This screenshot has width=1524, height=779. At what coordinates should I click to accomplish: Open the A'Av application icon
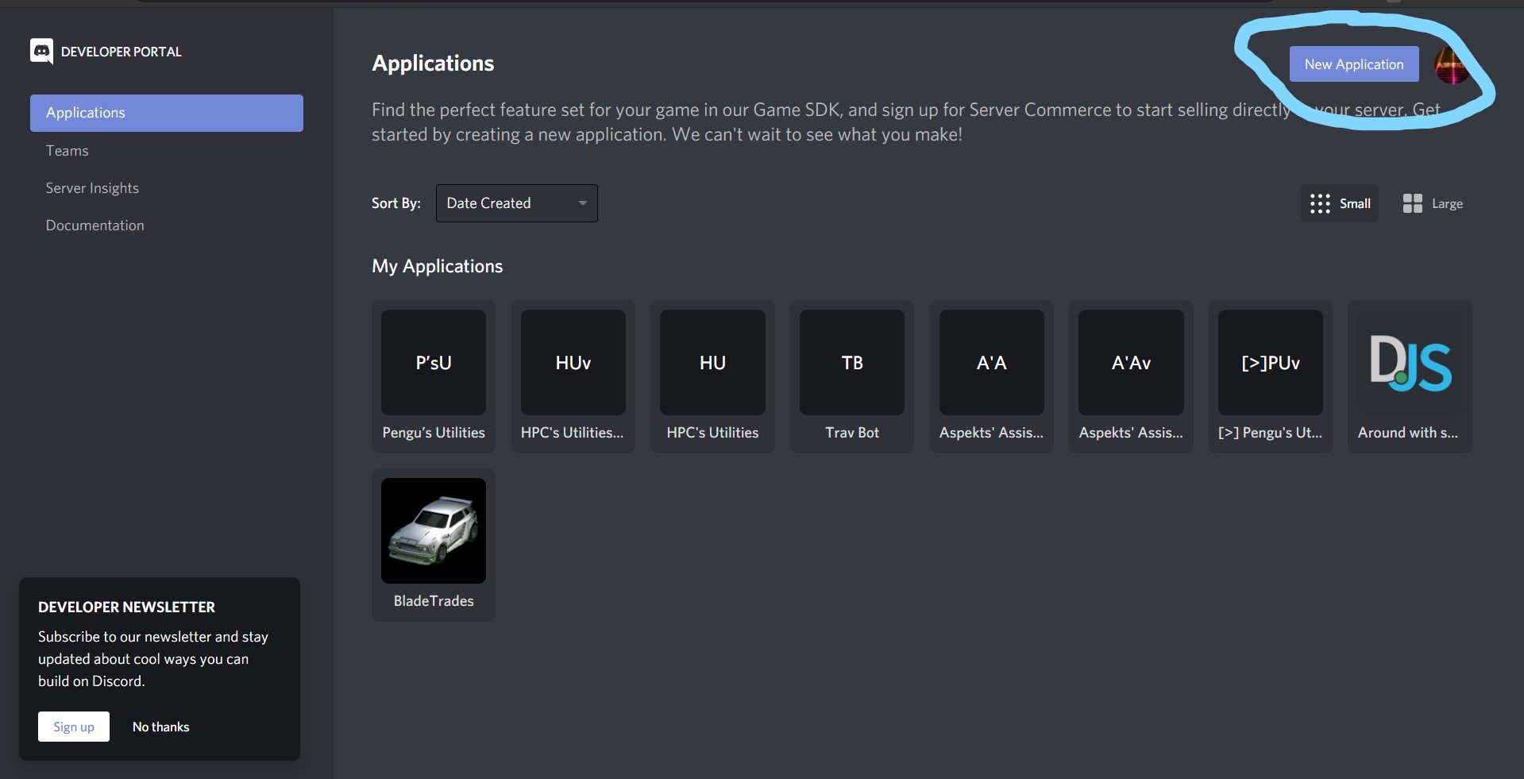[1131, 363]
